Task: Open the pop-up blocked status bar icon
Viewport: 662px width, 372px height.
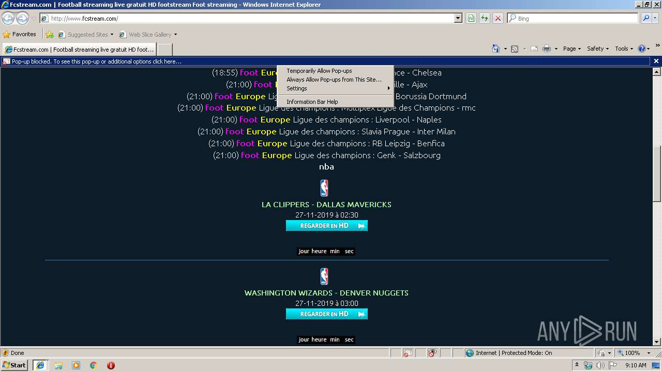Action: [408, 353]
